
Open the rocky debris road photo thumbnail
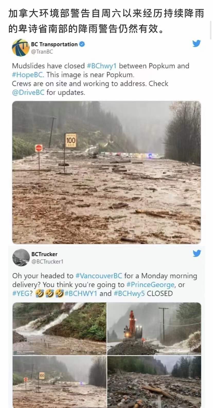(x=154, y=382)
